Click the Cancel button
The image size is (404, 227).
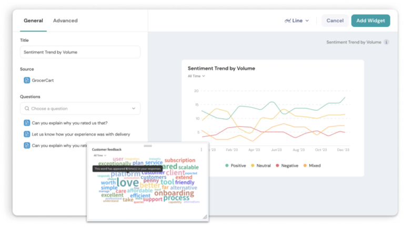[x=335, y=20]
